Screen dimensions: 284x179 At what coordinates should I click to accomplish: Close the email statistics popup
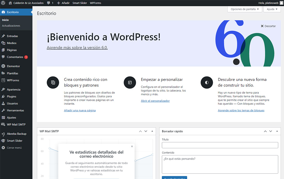(x=132, y=146)
